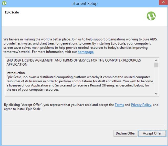Click the µTorrent icon in the title bar

(4, 3)
